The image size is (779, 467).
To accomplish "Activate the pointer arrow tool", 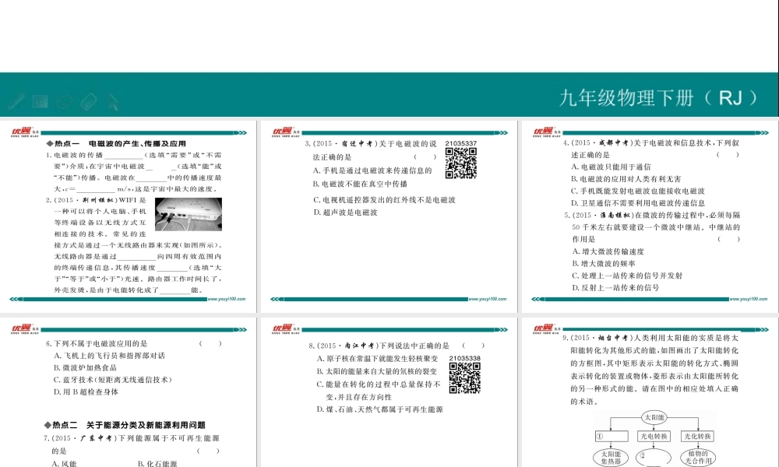I will point(113,101).
